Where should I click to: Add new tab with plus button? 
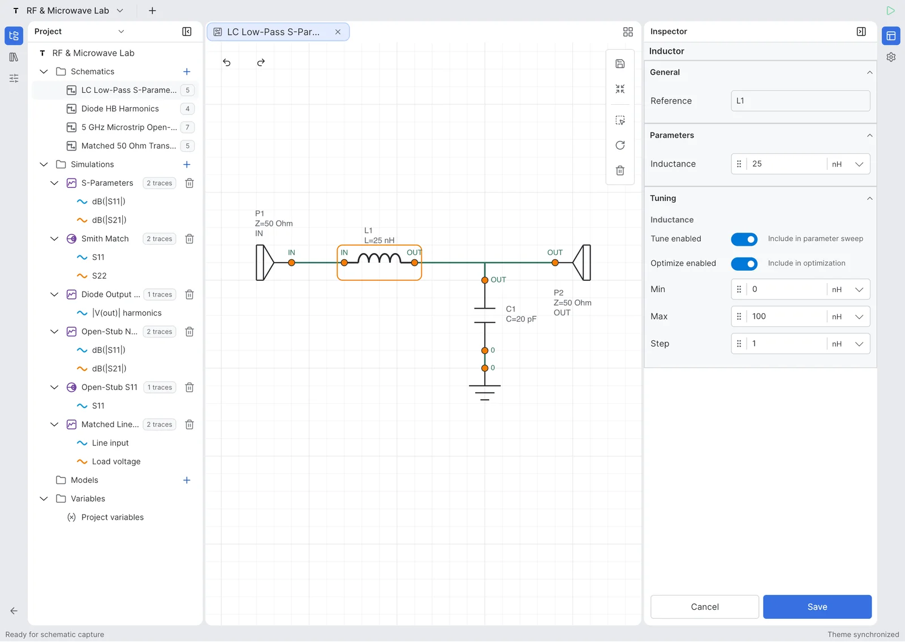pos(152,11)
